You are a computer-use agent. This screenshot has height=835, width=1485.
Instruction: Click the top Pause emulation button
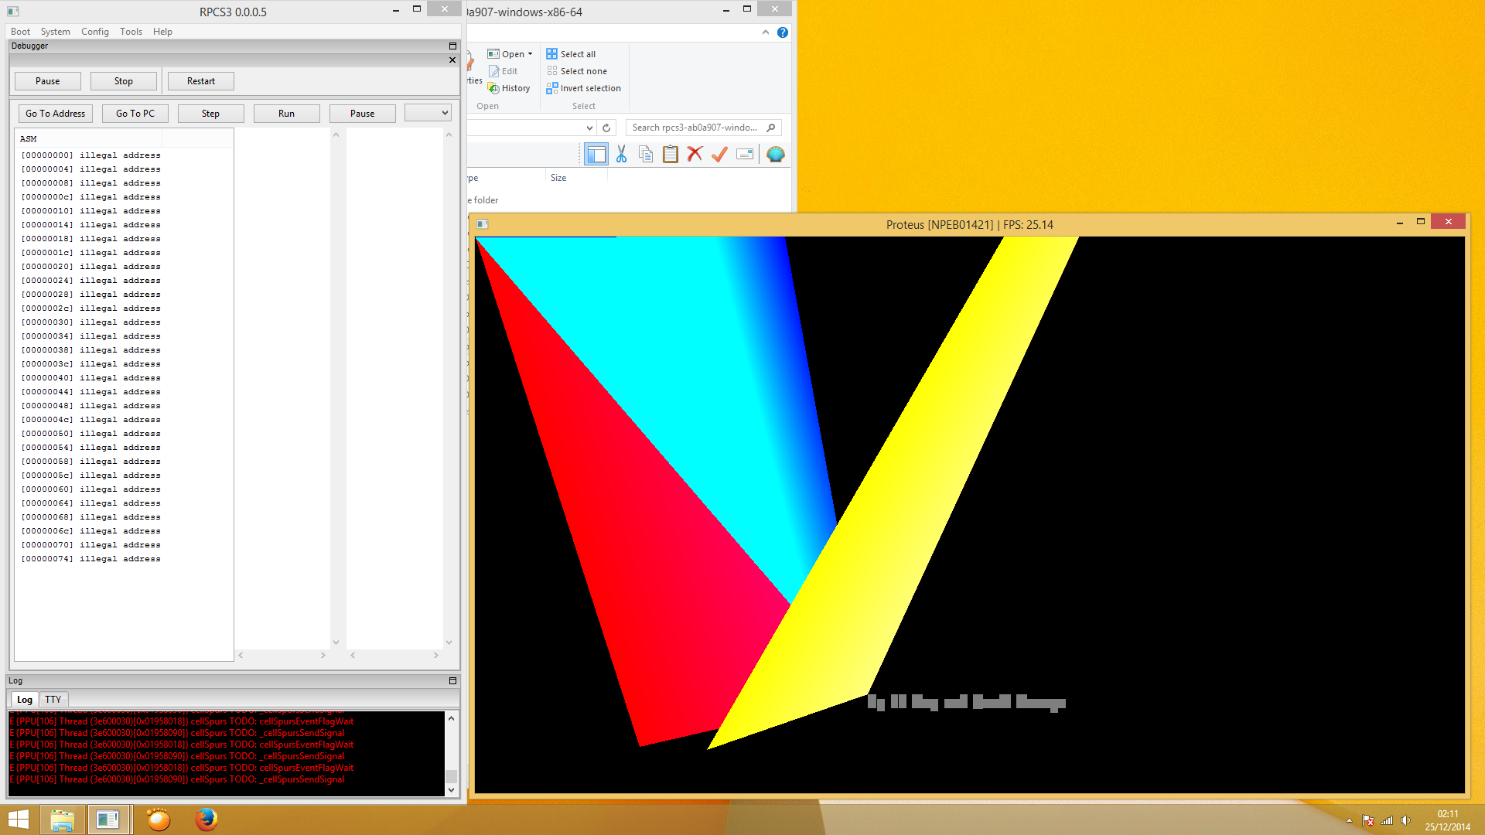(x=47, y=81)
